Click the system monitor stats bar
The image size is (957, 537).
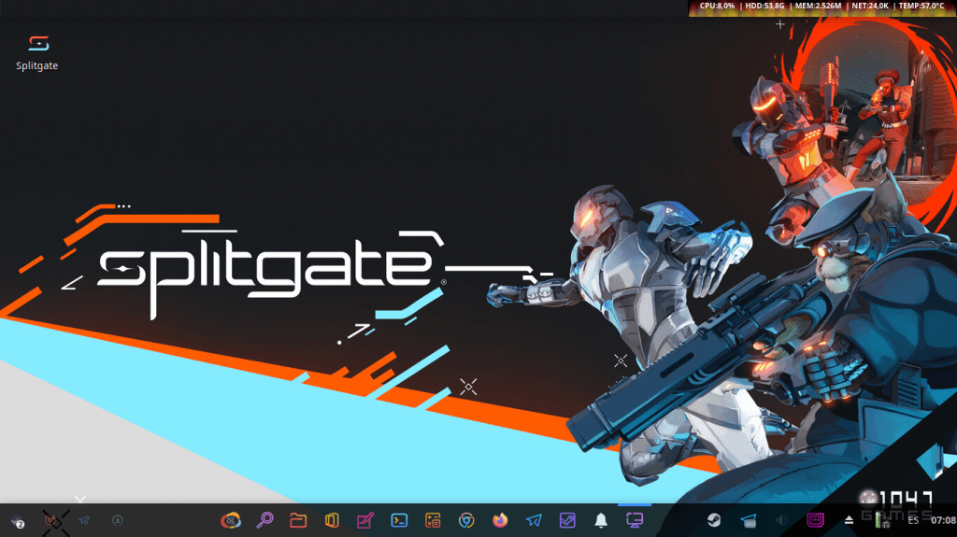[x=822, y=7]
